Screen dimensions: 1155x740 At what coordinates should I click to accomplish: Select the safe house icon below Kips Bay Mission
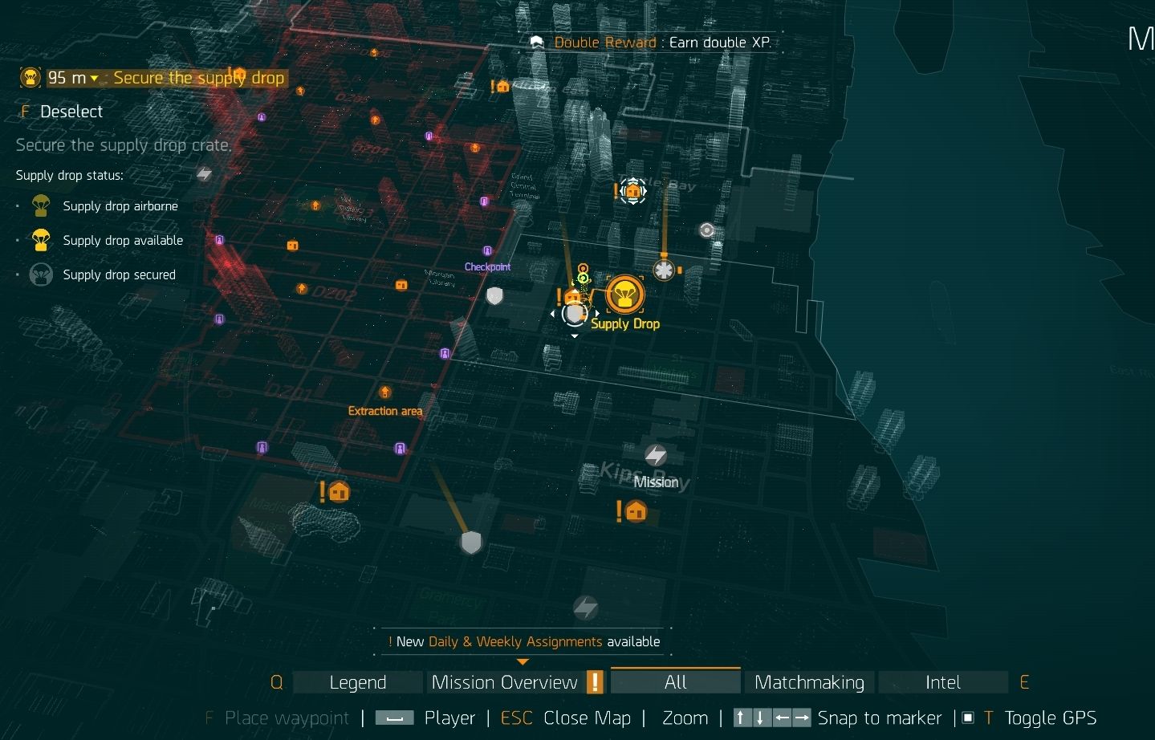pyautogui.click(x=636, y=510)
